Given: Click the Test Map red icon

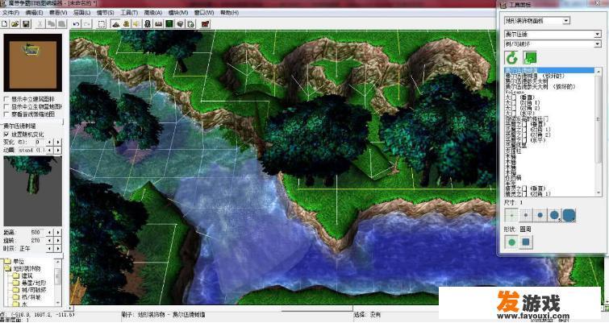Looking at the screenshot, I should pos(206,24).
